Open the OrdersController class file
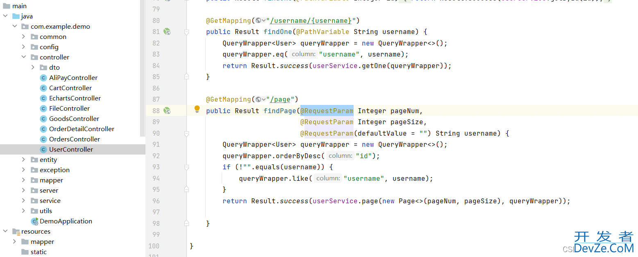 pyautogui.click(x=74, y=139)
